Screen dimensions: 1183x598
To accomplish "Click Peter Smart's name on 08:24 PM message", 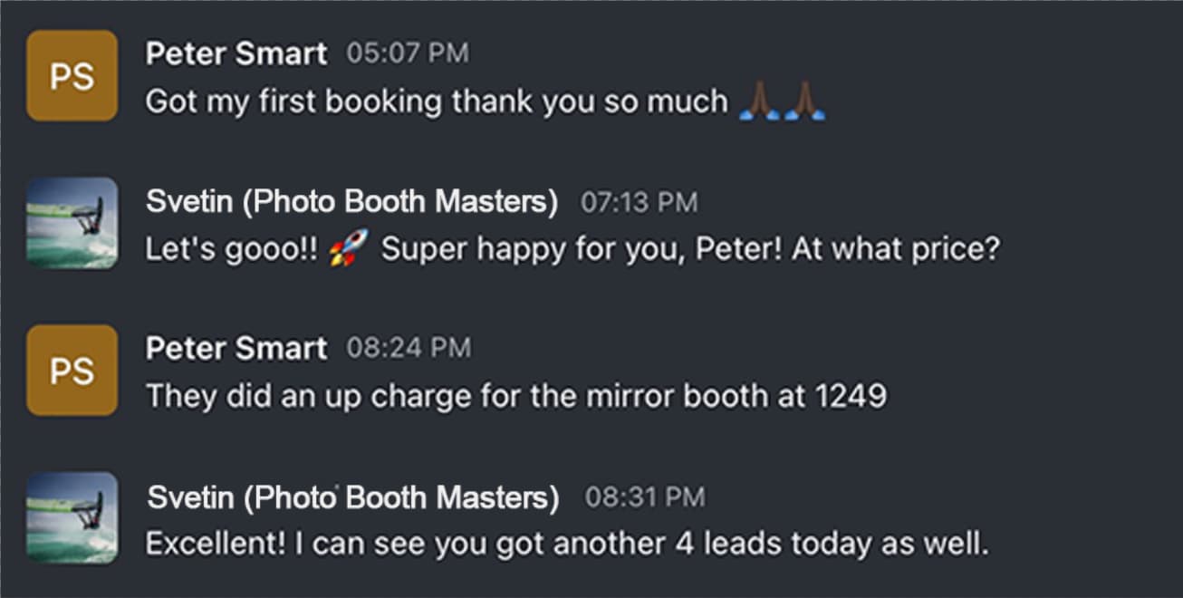I will click(236, 348).
